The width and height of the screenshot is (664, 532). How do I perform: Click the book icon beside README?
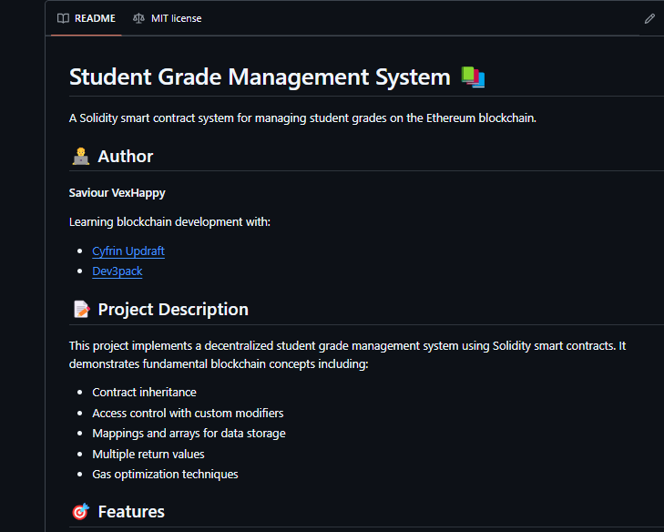pyautogui.click(x=63, y=18)
